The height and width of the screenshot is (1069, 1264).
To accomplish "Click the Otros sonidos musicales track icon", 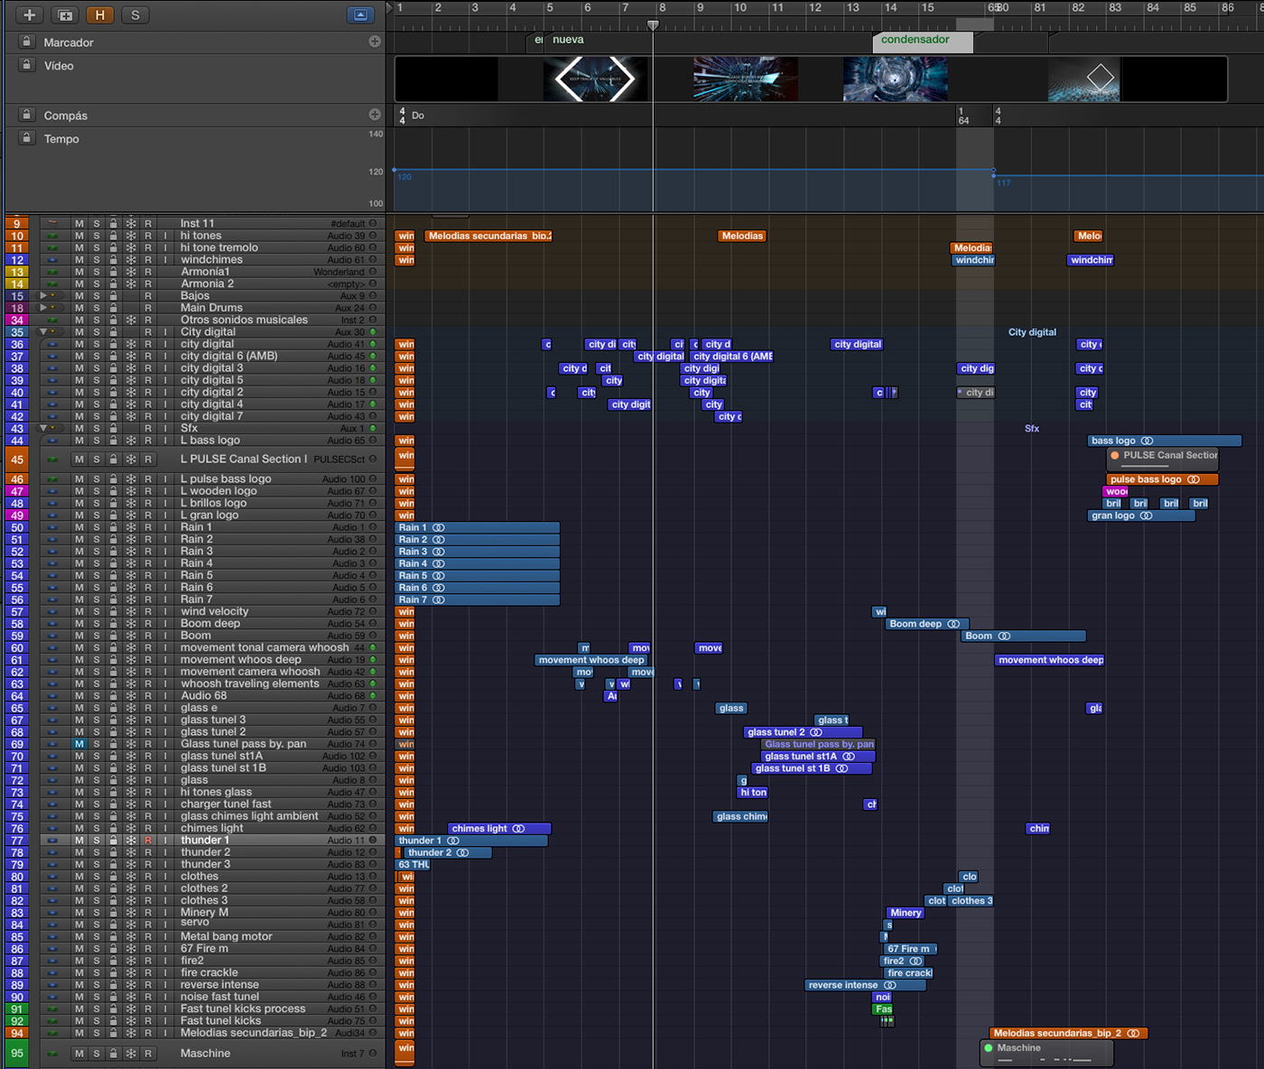I will click(52, 320).
